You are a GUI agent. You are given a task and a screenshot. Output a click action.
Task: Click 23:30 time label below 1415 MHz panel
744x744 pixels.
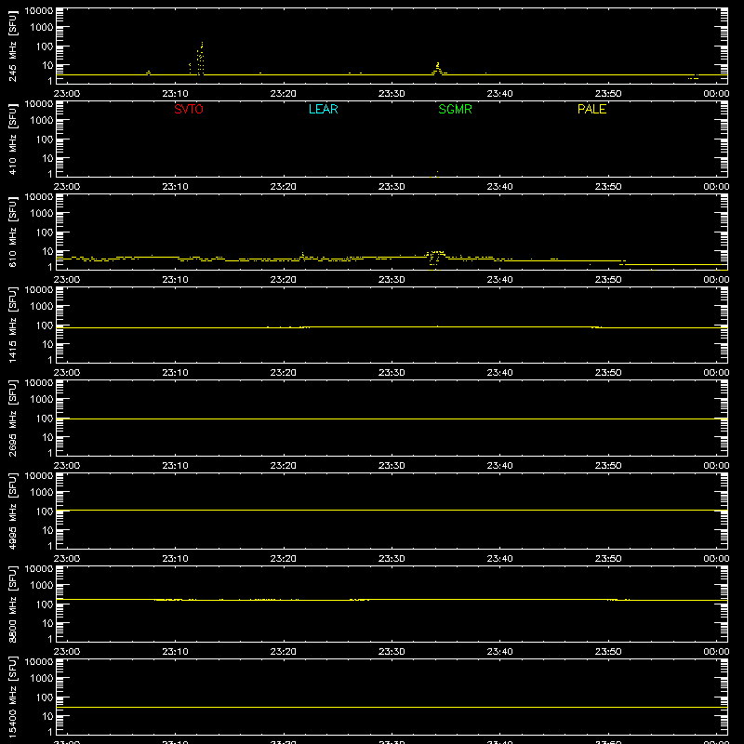tap(392, 373)
